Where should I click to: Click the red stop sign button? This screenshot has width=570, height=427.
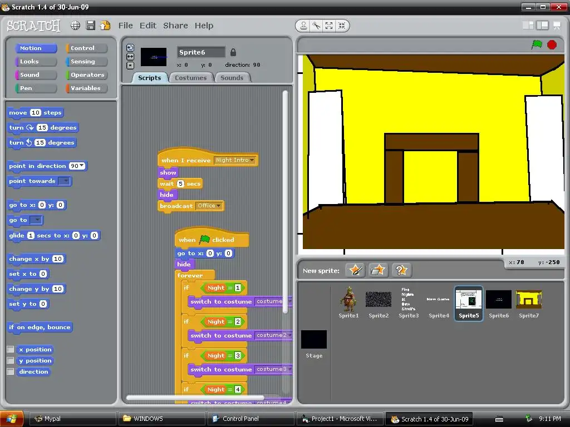pyautogui.click(x=552, y=44)
